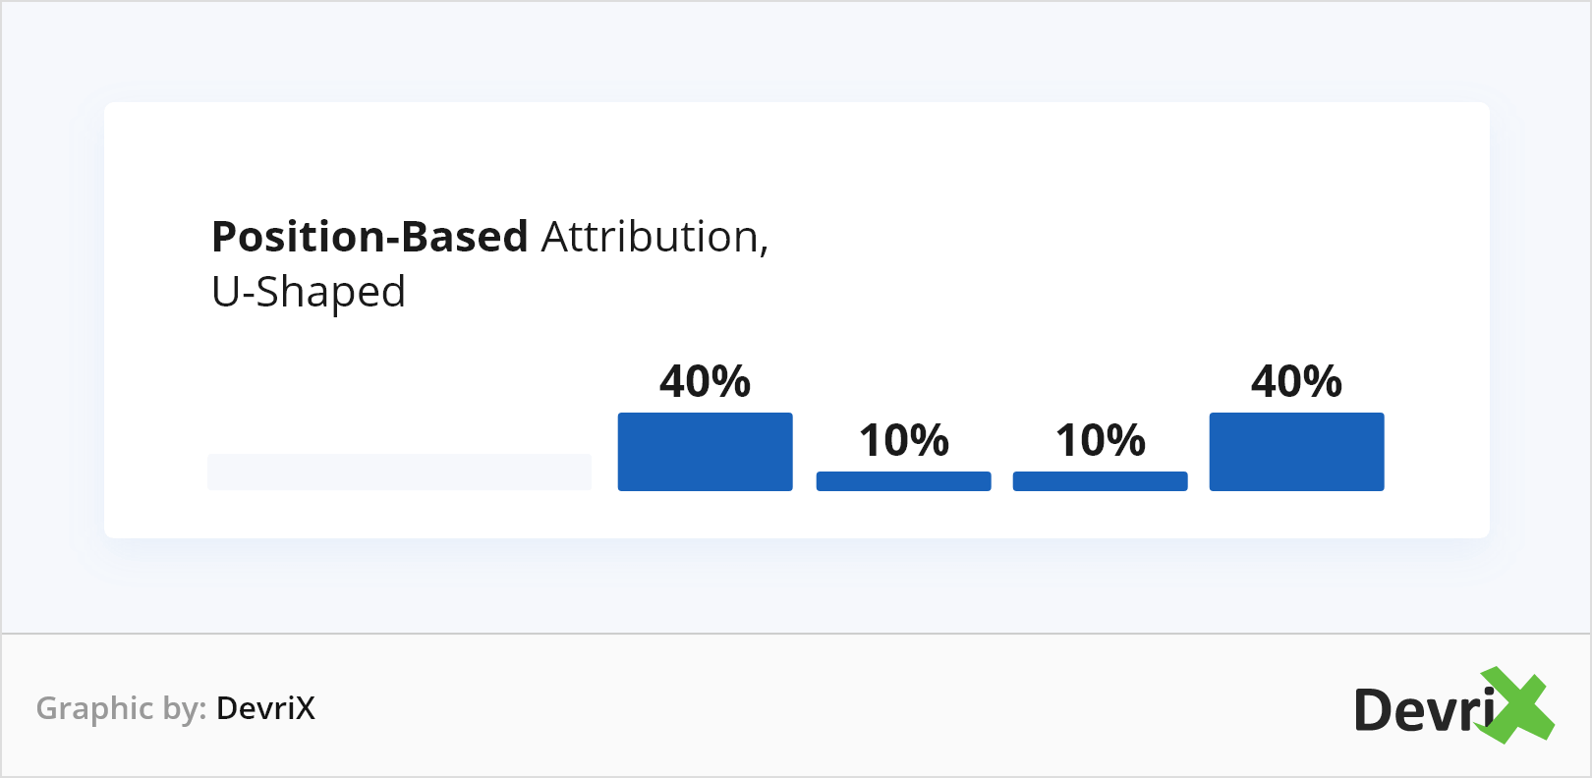Click the word 'Attribution,' in the title
Screen dimensions: 1592x778
(654, 237)
